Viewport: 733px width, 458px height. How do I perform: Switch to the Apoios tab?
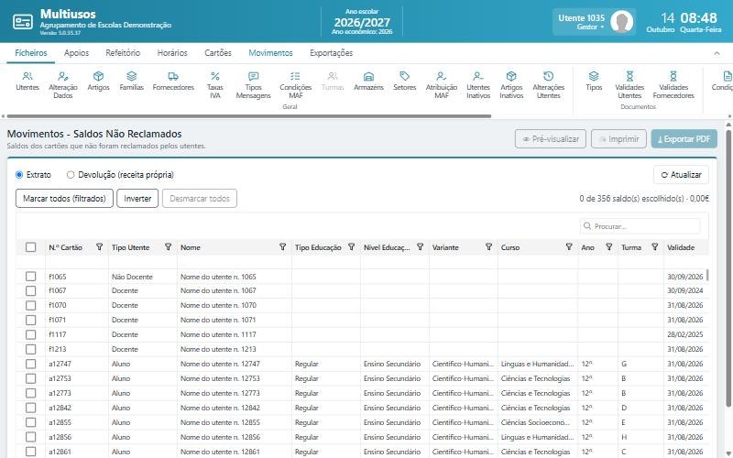76,53
